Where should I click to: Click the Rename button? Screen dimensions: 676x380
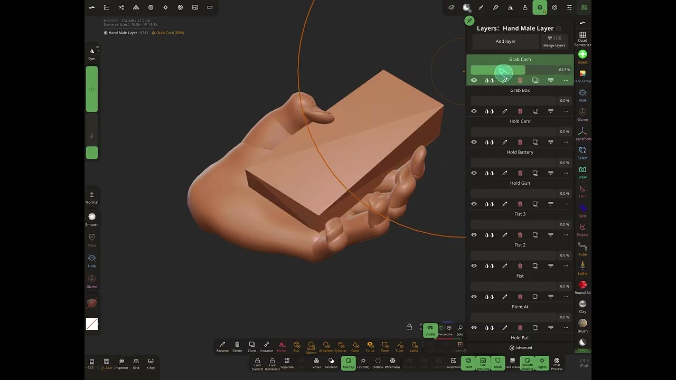(222, 347)
